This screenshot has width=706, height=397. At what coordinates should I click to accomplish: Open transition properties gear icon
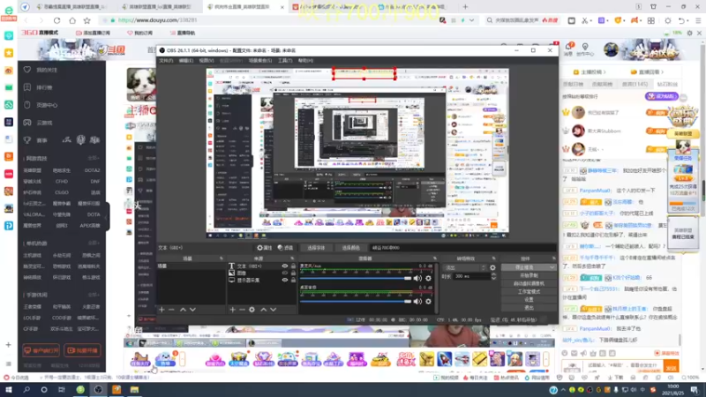[492, 267]
